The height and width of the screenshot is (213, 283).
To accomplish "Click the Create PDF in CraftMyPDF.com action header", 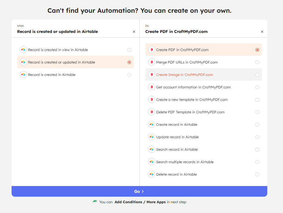I will click(x=176, y=31).
